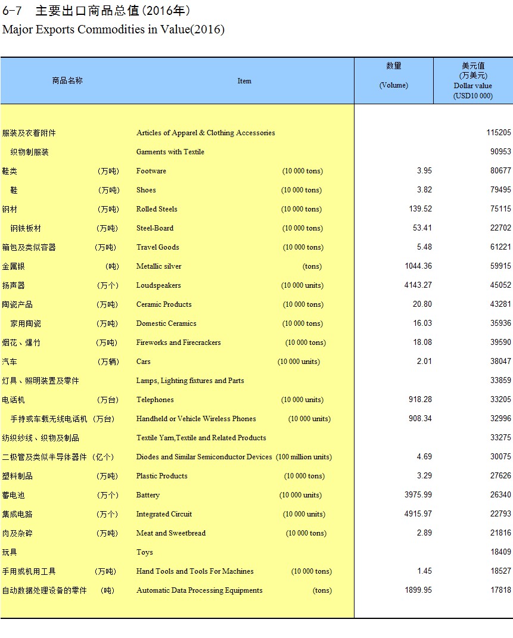Click the Cars value 38047
This screenshot has height=638, width=513.
[x=500, y=362]
